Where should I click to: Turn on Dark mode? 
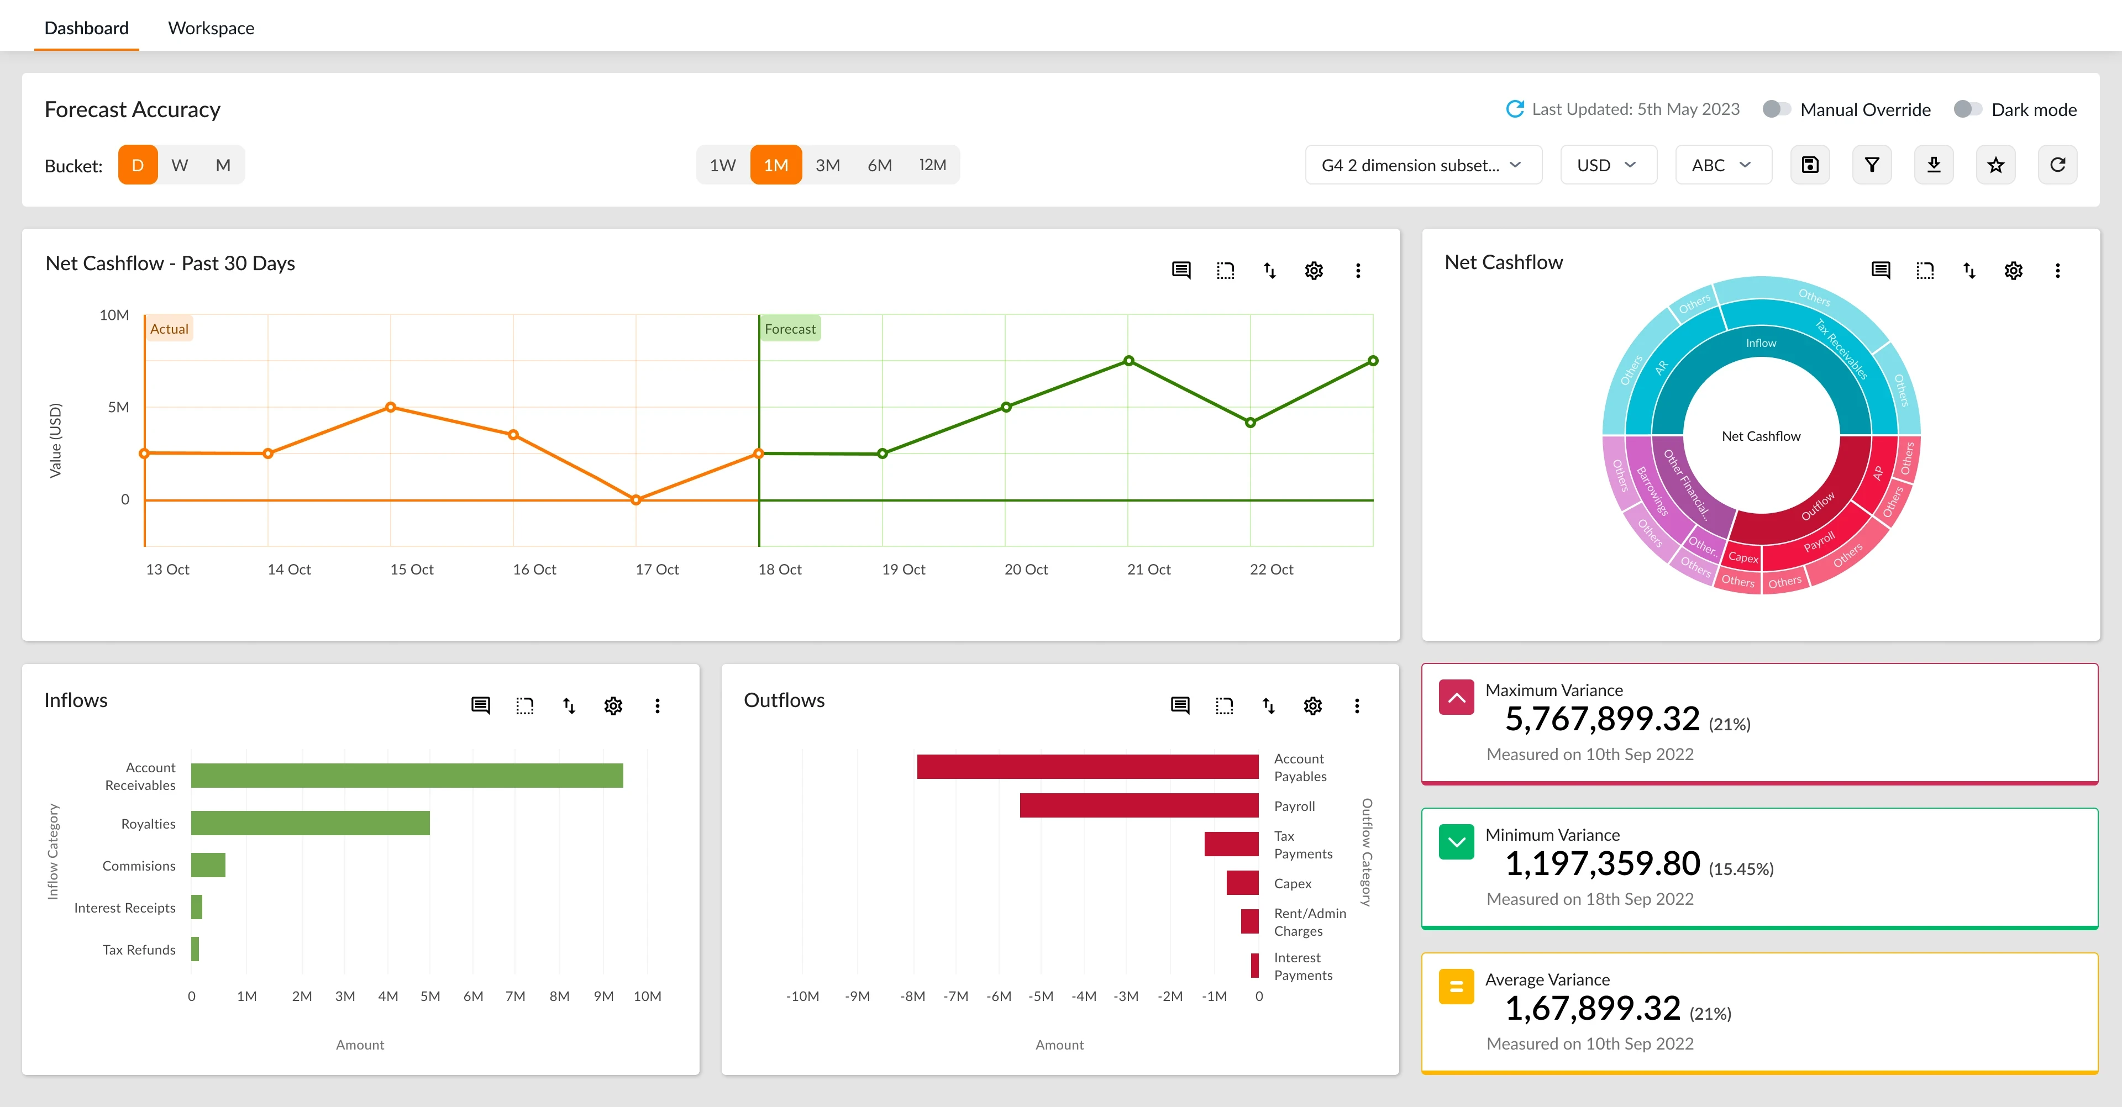pos(1969,108)
